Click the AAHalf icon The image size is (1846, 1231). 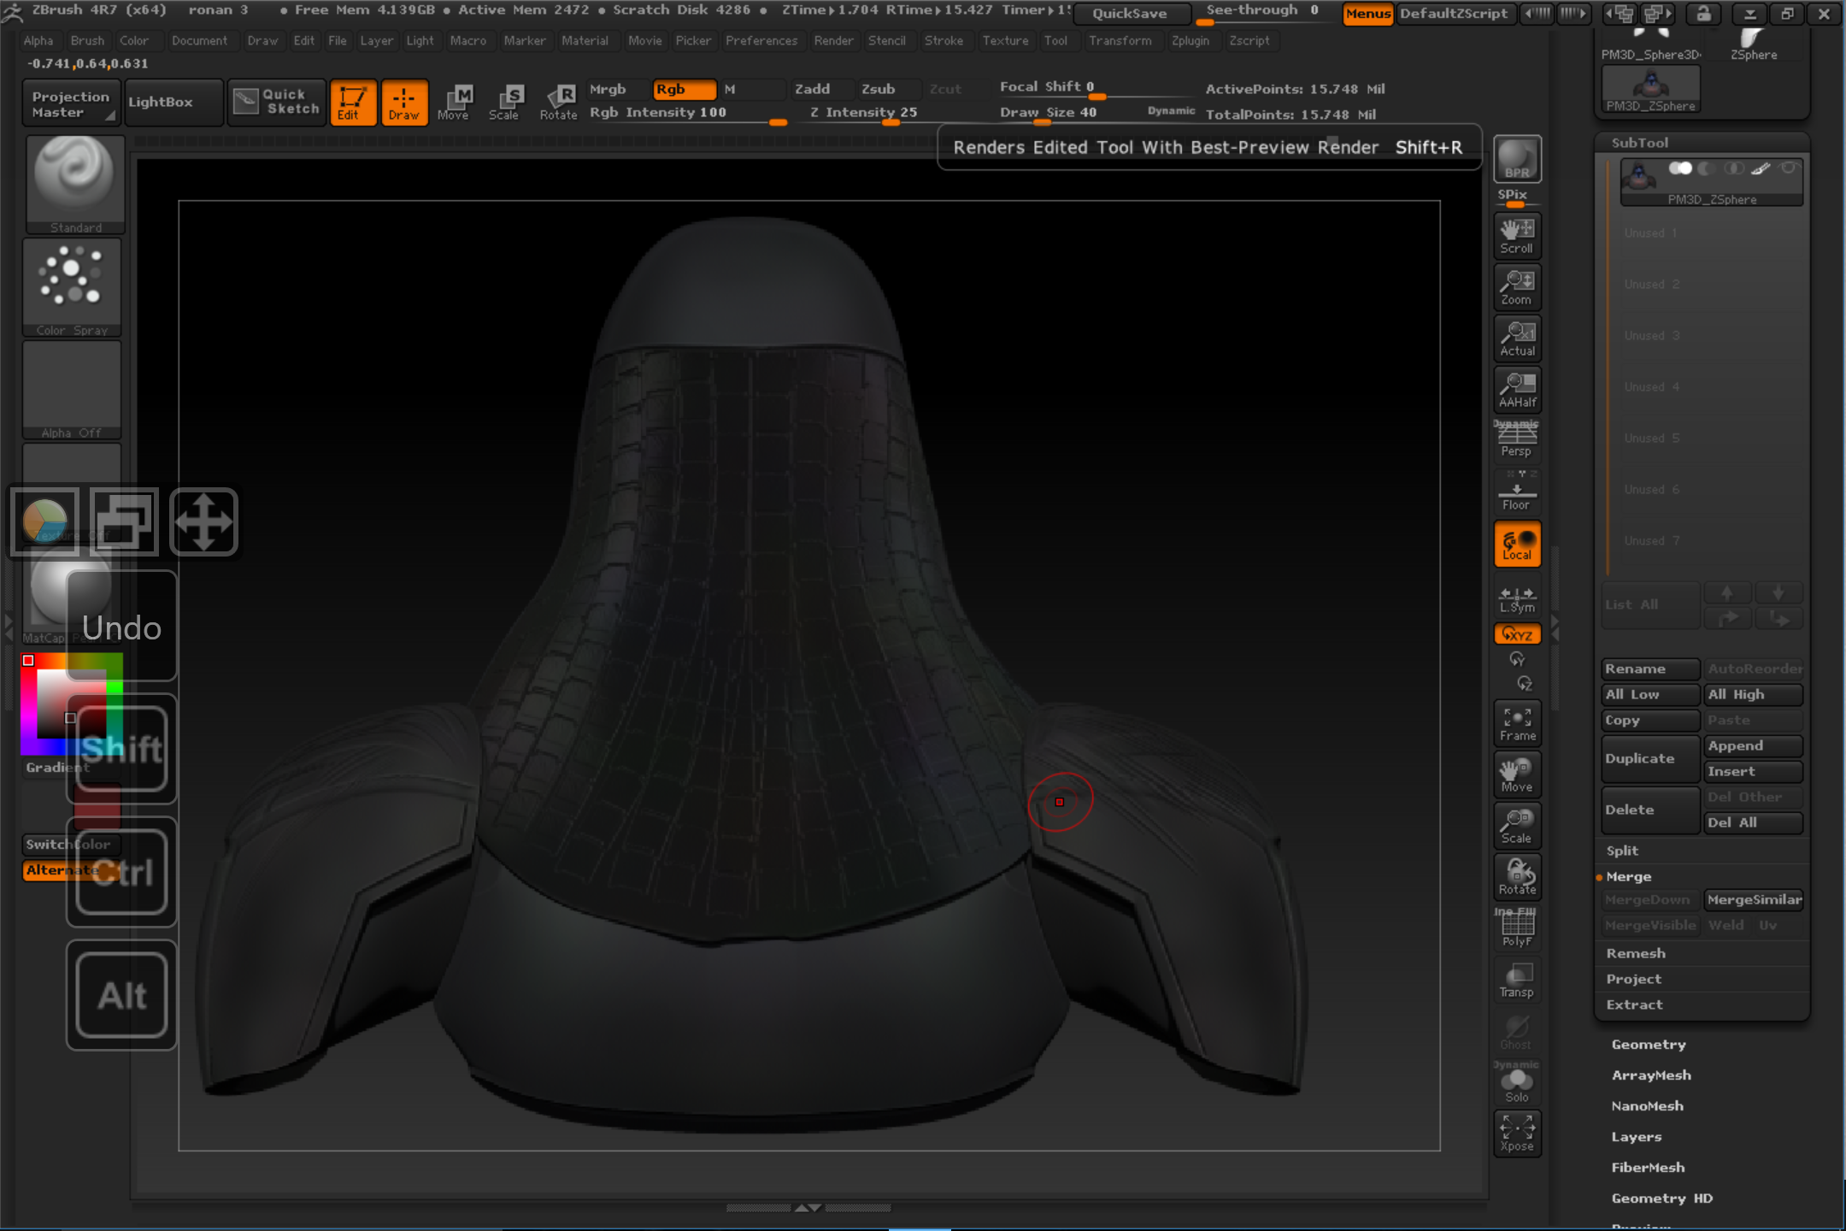[1517, 390]
